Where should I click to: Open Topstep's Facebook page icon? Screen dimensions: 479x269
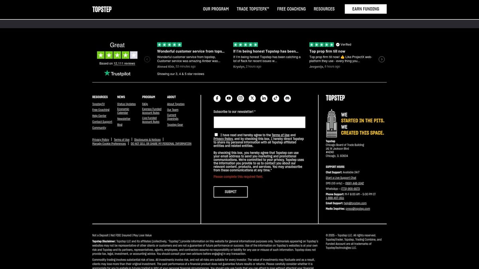click(217, 98)
